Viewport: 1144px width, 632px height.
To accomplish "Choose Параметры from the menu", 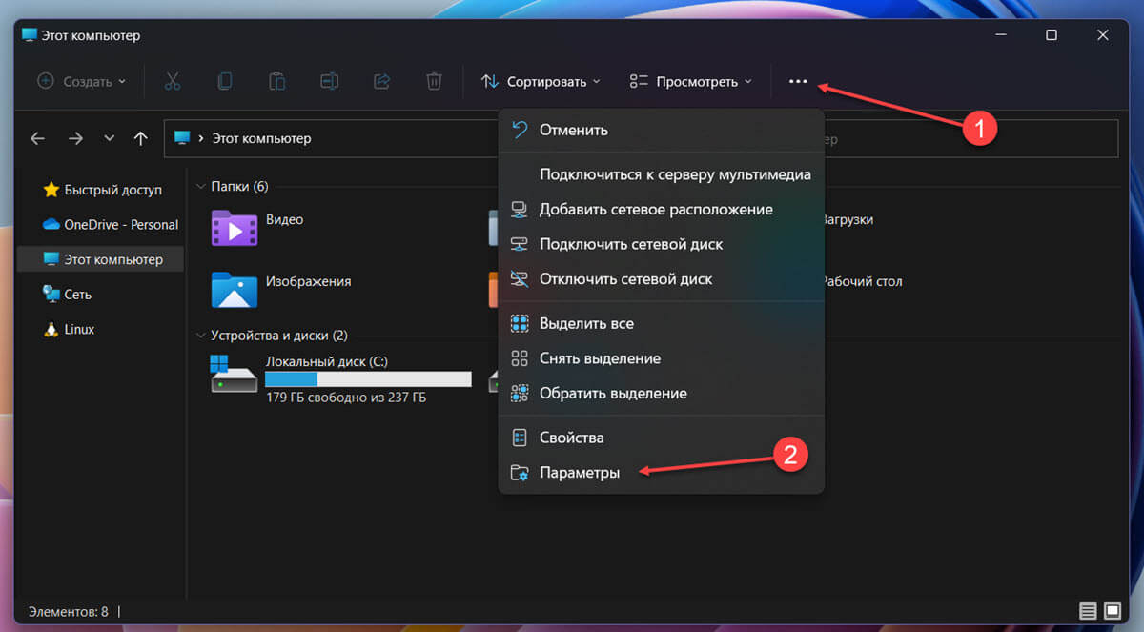I will click(x=661, y=473).
